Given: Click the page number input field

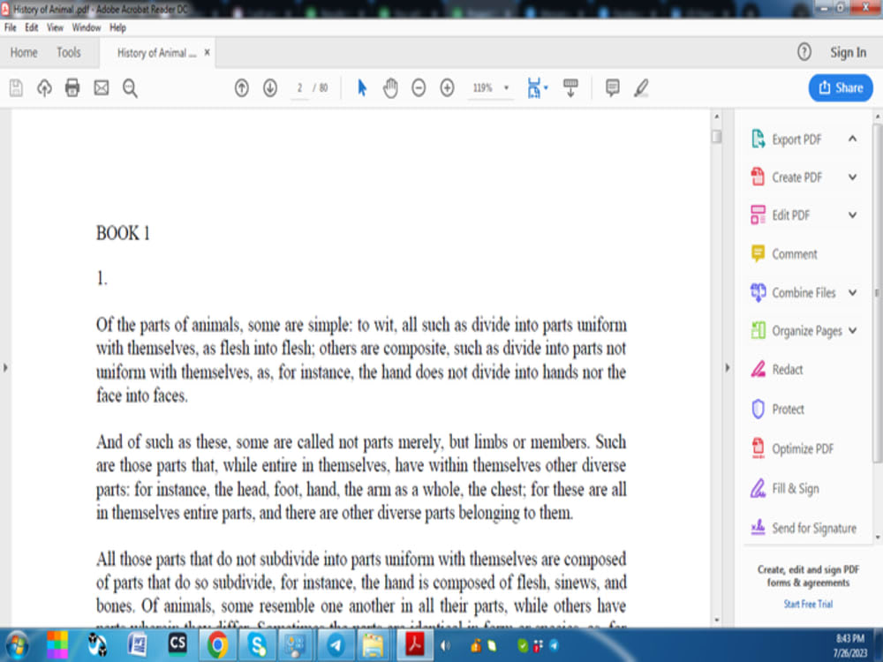Looking at the screenshot, I should (x=299, y=87).
